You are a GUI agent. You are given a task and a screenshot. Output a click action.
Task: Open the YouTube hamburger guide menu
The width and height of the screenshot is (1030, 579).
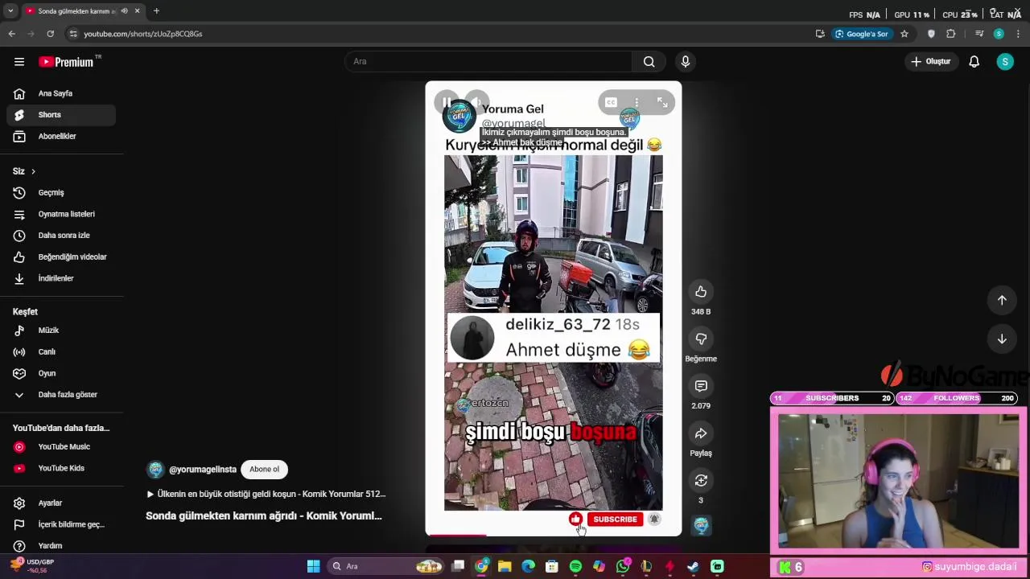19,62
